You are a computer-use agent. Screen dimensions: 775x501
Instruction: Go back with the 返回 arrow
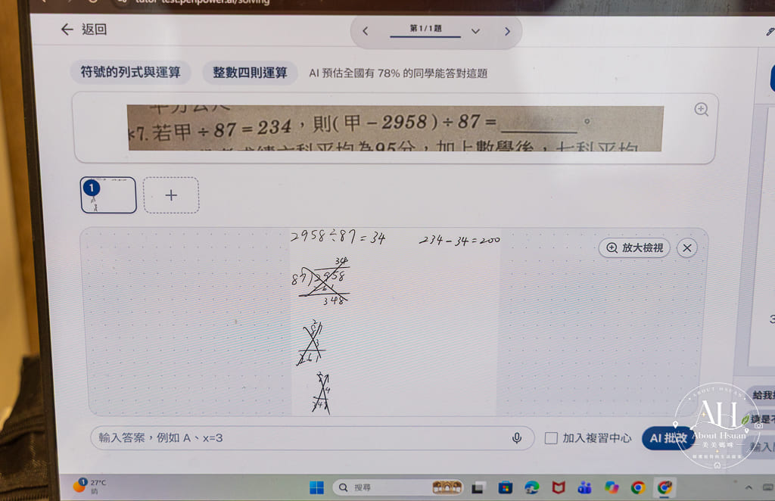[x=83, y=30]
